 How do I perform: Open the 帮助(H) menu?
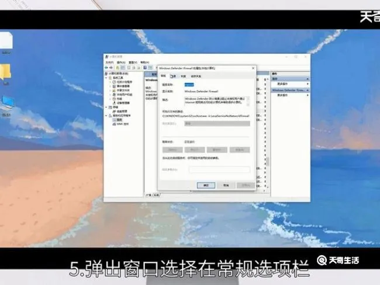point(144,62)
